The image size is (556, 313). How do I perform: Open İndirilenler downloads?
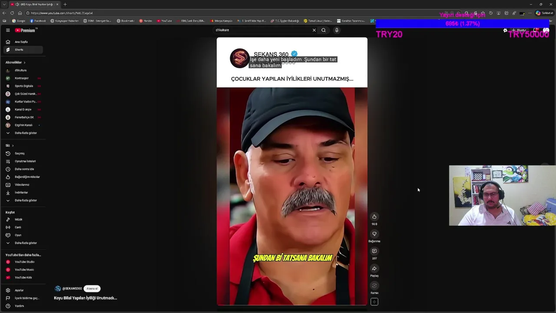tap(23, 193)
